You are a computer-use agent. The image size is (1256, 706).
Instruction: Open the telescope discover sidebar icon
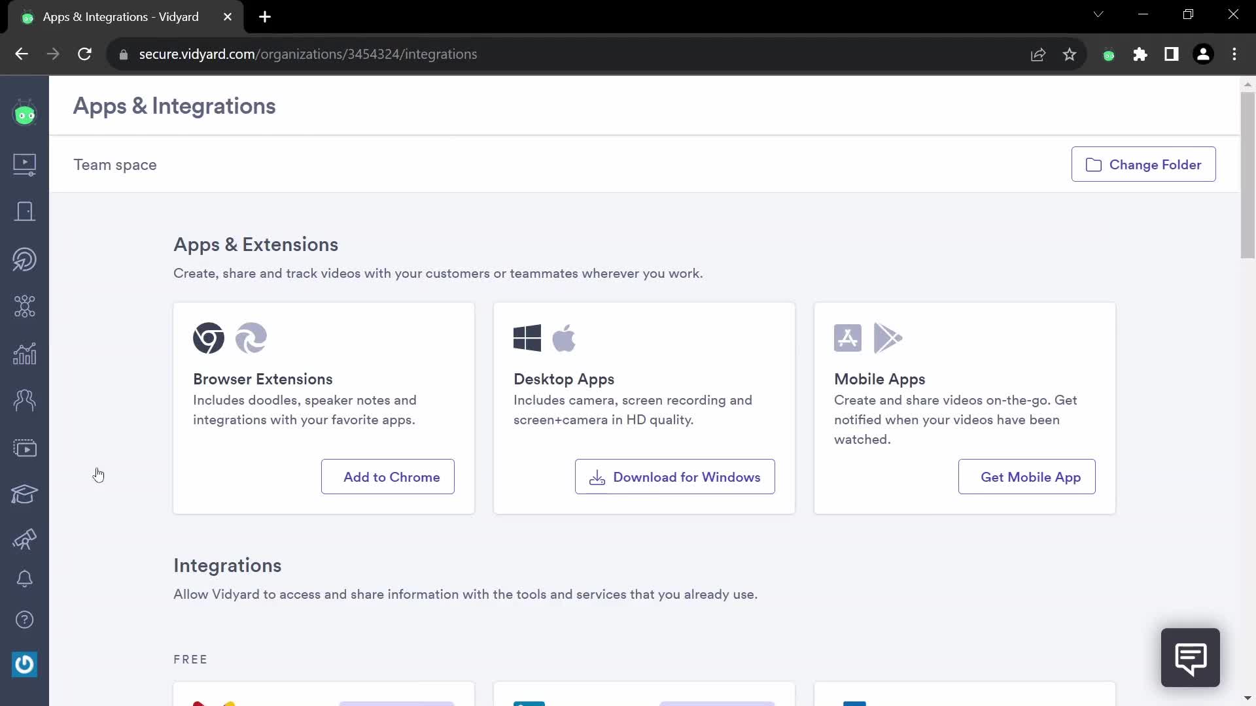click(x=24, y=539)
